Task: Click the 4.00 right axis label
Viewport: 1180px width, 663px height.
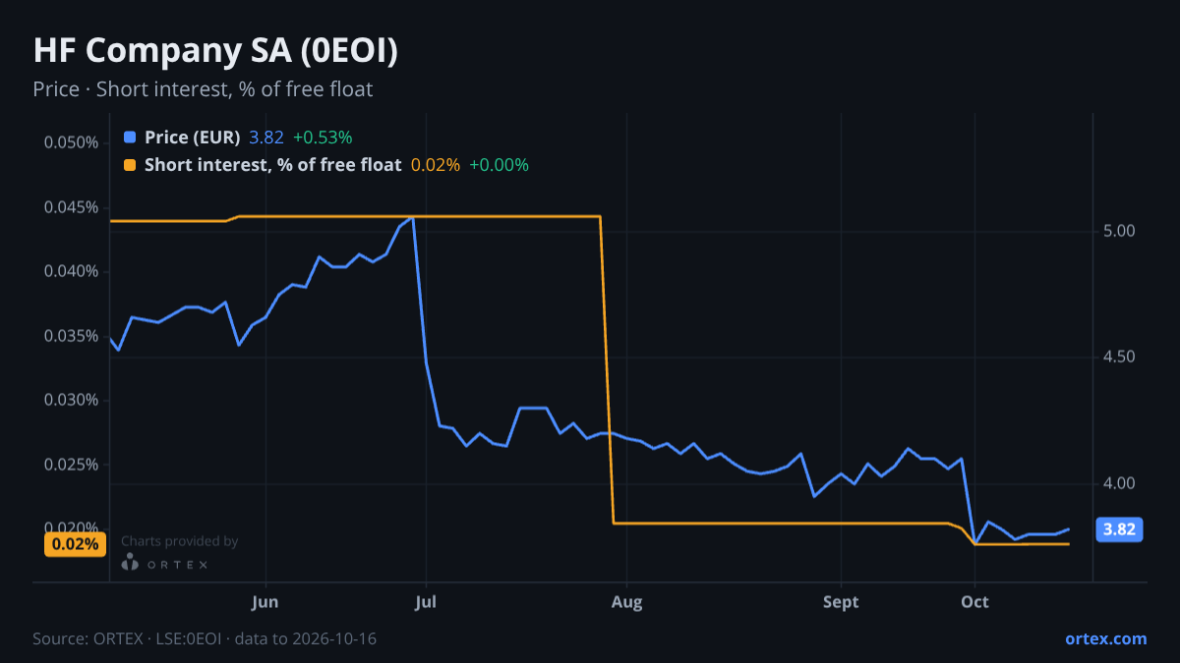Action: click(x=1120, y=483)
